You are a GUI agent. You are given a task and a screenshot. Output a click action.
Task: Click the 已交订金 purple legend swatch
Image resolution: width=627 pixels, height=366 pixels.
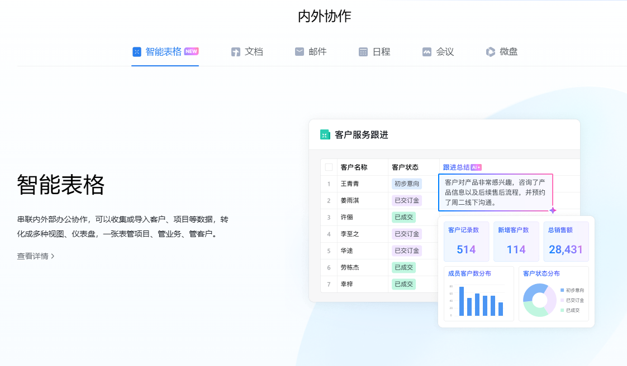coord(562,300)
